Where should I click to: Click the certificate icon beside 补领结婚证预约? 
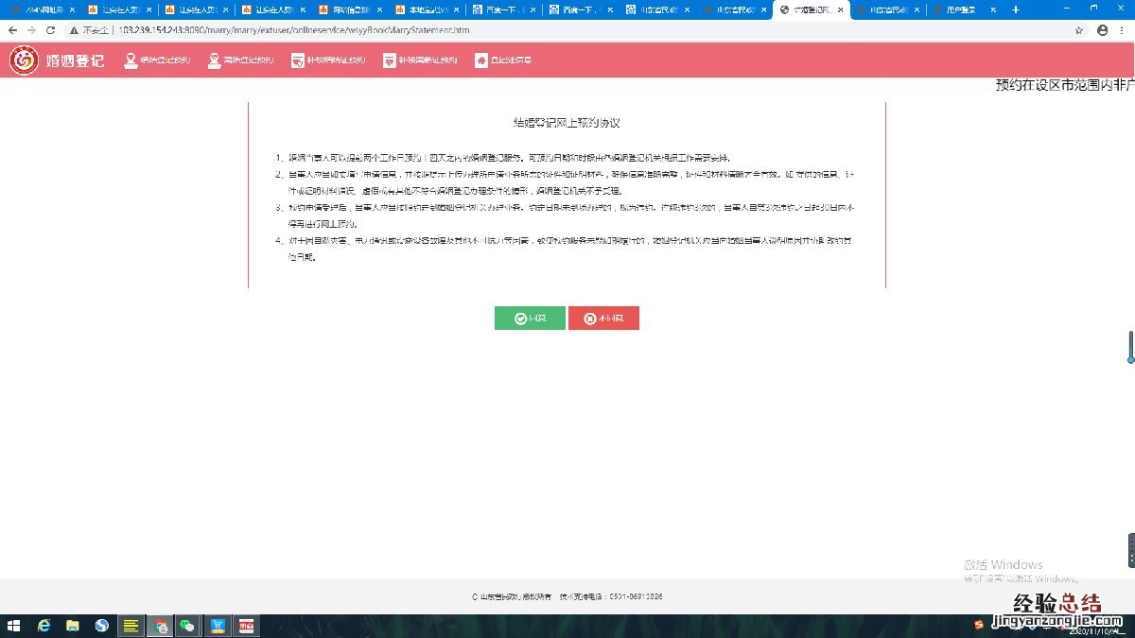coord(297,60)
